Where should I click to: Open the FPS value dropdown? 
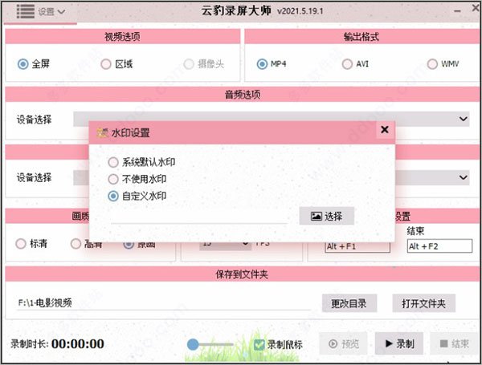click(225, 244)
